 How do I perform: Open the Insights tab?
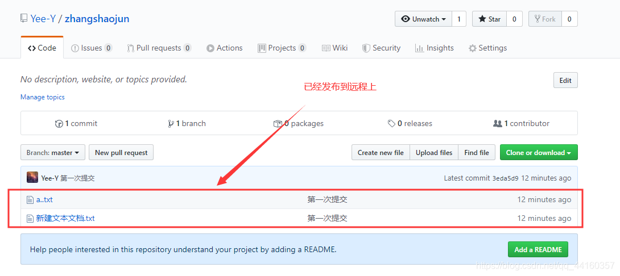pyautogui.click(x=434, y=48)
